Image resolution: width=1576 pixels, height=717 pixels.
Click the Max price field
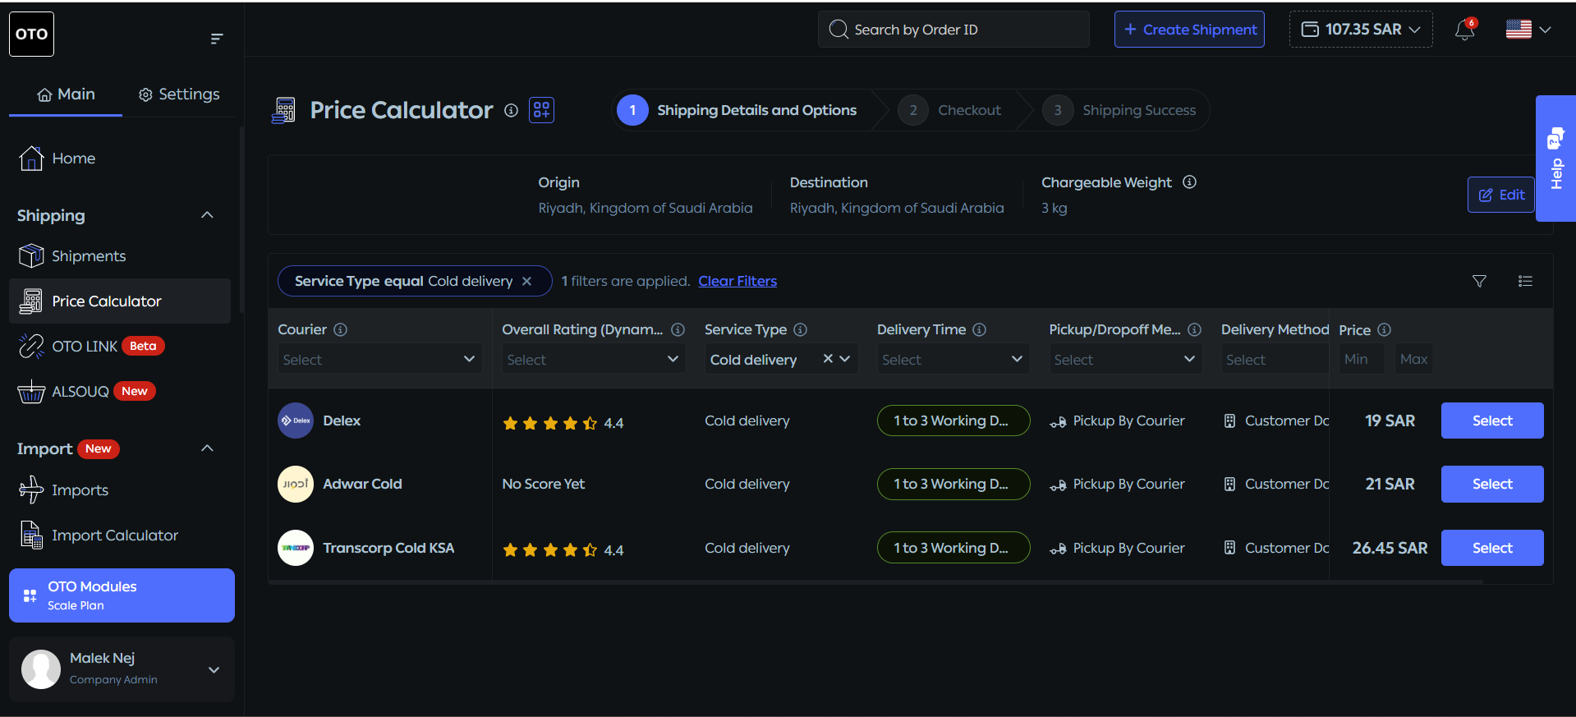pos(1413,359)
